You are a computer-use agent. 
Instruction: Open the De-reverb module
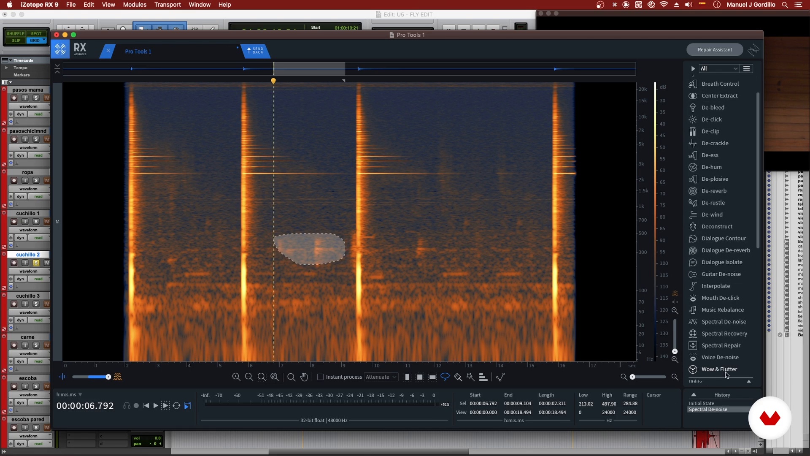pyautogui.click(x=714, y=191)
